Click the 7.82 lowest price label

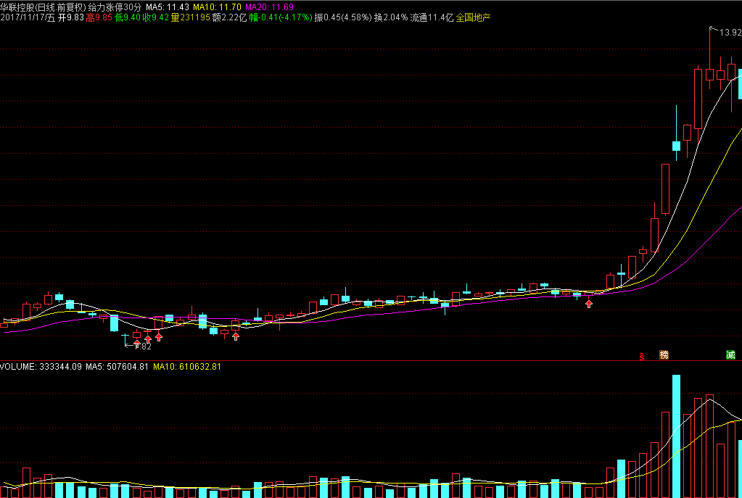tap(141, 346)
